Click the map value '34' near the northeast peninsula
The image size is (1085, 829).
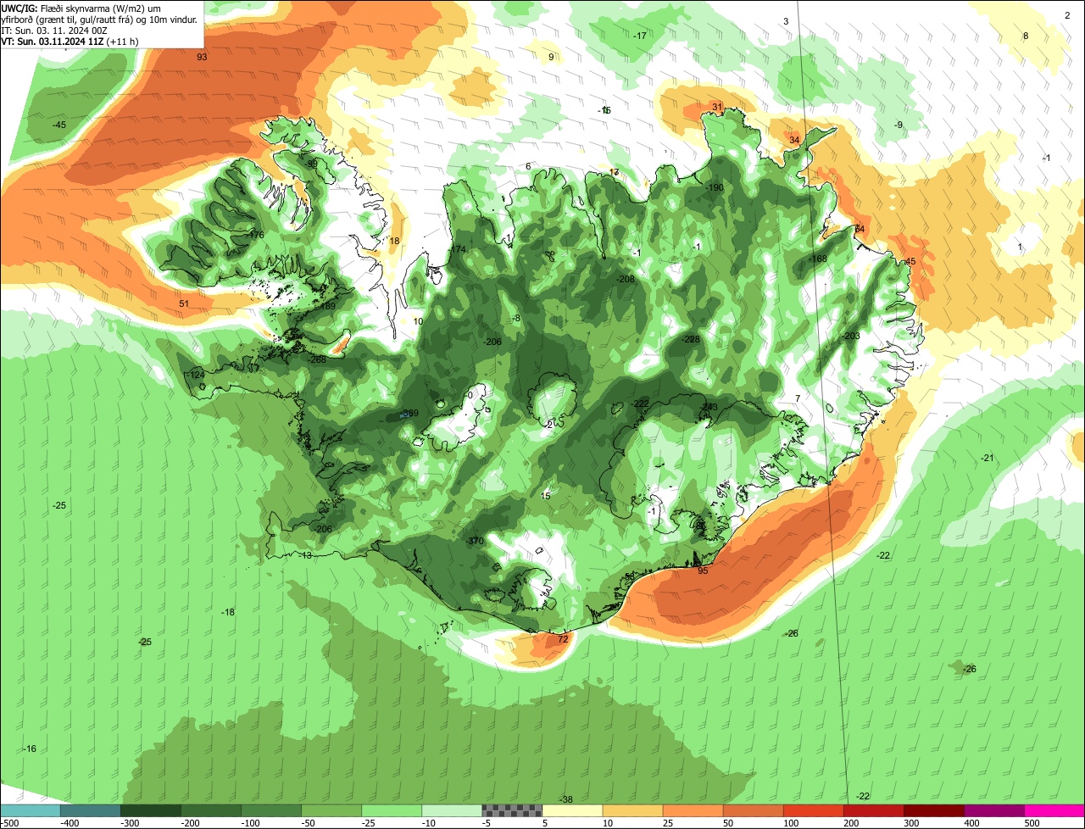coord(794,140)
